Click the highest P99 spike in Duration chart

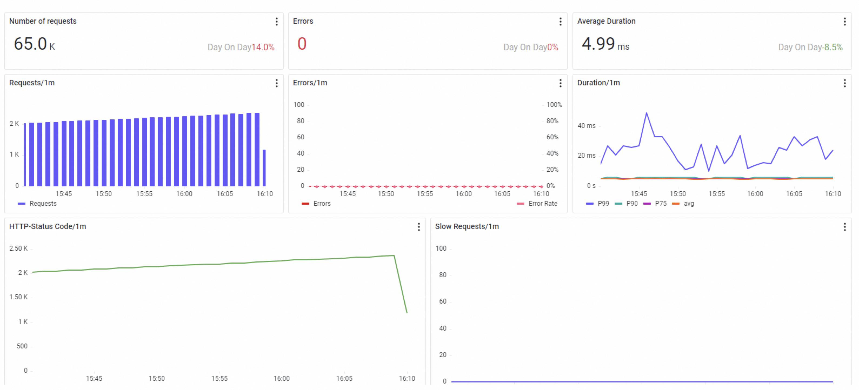tap(646, 113)
